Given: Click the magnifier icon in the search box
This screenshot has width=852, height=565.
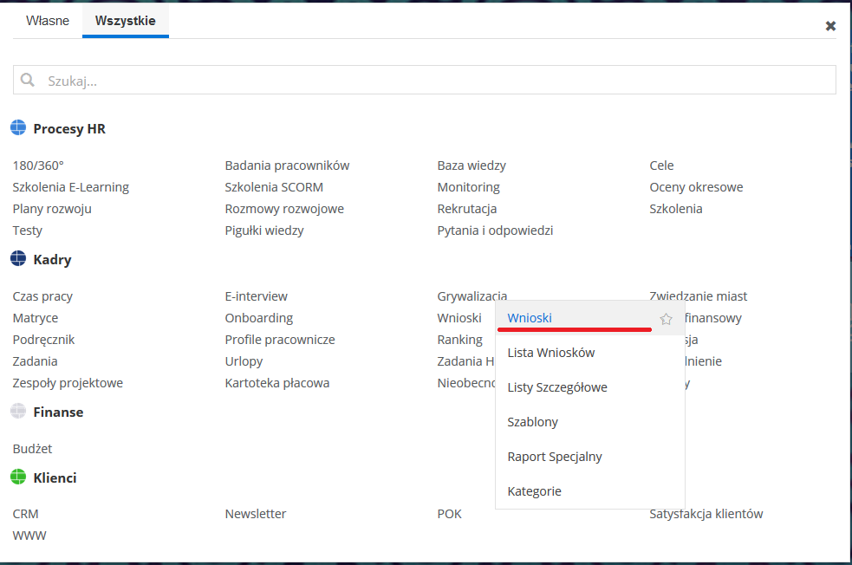Looking at the screenshot, I should (x=27, y=80).
